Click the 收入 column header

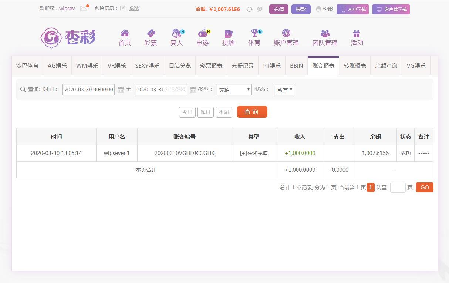[x=300, y=137]
